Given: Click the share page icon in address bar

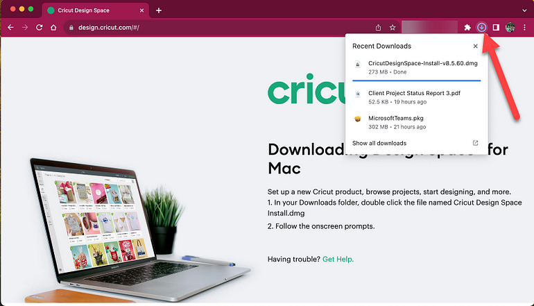Looking at the screenshot, I should pyautogui.click(x=378, y=27).
